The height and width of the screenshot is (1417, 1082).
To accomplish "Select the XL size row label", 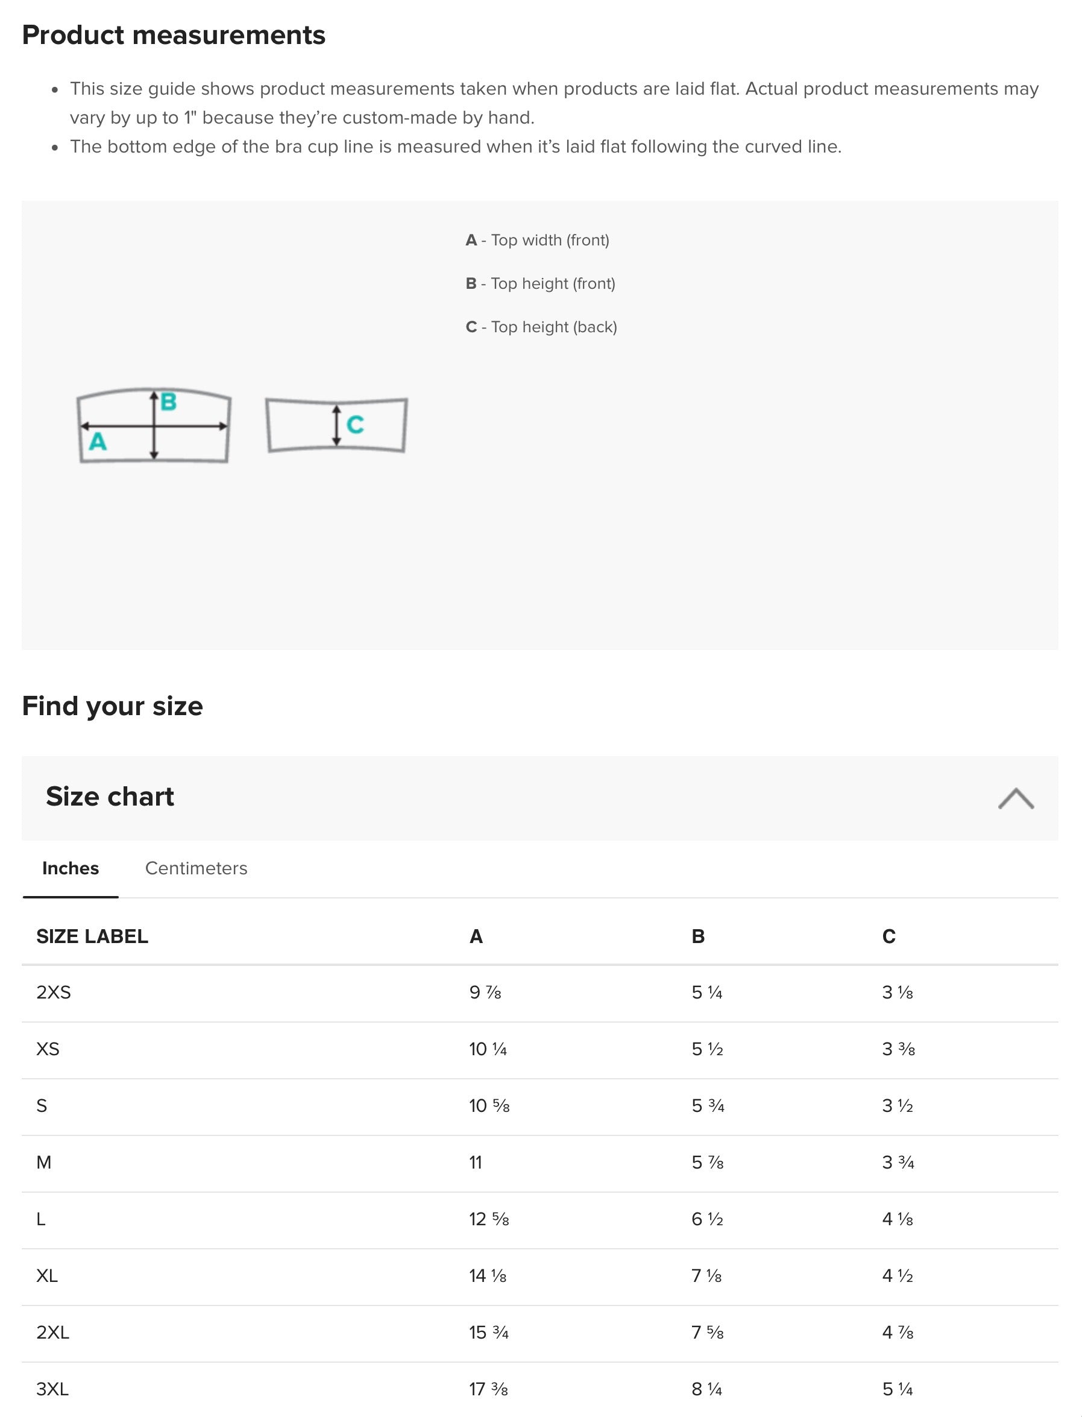I will pos(47,1276).
